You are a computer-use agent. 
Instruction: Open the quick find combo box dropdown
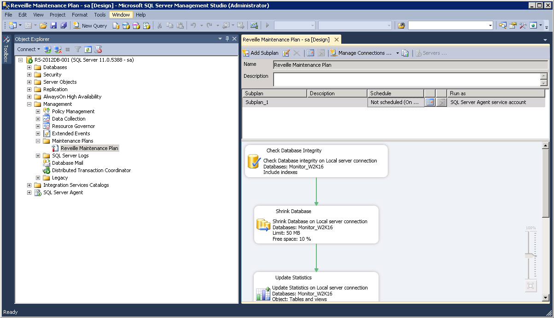(x=490, y=26)
